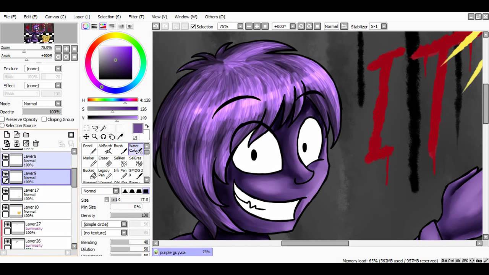Image resolution: width=489 pixels, height=275 pixels.
Task: Open the Stabilizer S-1 dropdown
Action: tap(378, 26)
